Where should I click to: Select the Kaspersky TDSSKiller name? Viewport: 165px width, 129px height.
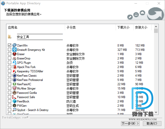click(x=30, y=71)
